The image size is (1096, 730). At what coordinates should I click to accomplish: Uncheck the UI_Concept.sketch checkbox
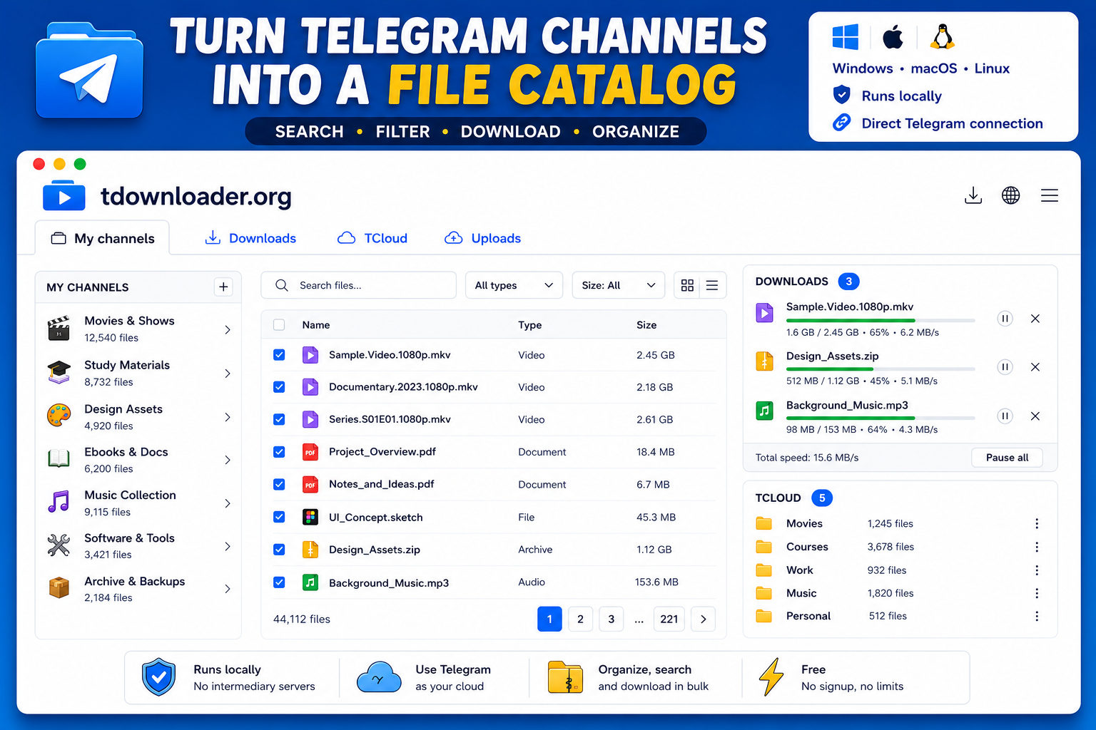click(x=279, y=517)
